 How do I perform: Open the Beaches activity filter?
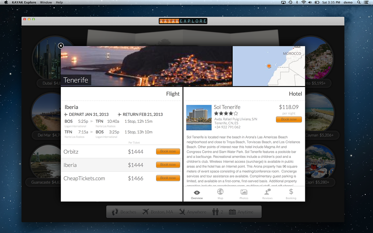click(x=124, y=212)
